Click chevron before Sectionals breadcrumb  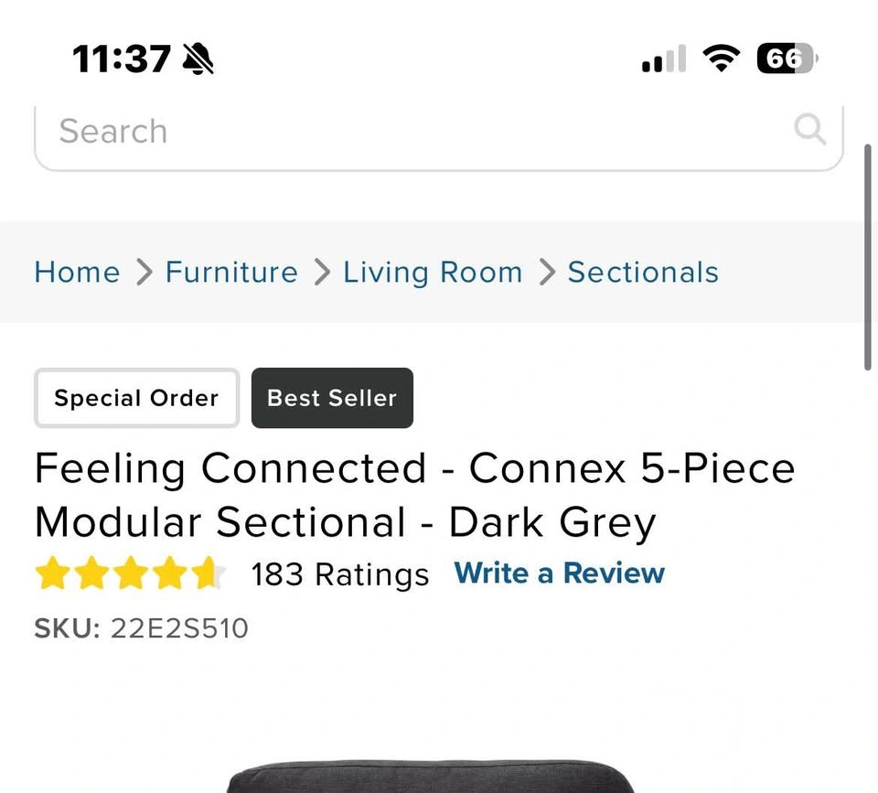coord(547,273)
